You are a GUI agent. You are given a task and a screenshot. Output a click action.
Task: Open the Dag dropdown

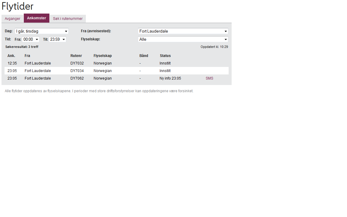pyautogui.click(x=42, y=31)
